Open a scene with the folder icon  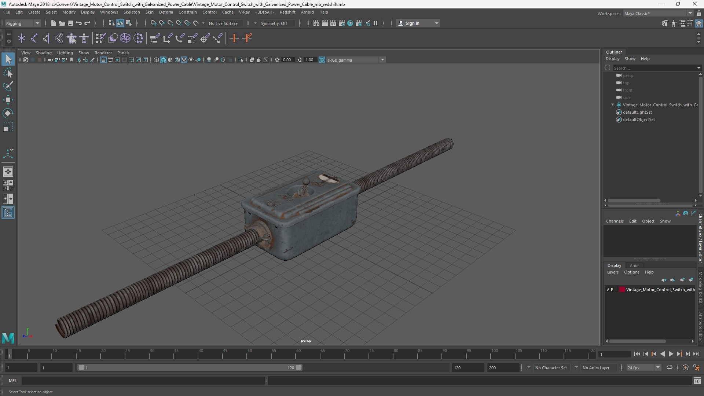62,23
